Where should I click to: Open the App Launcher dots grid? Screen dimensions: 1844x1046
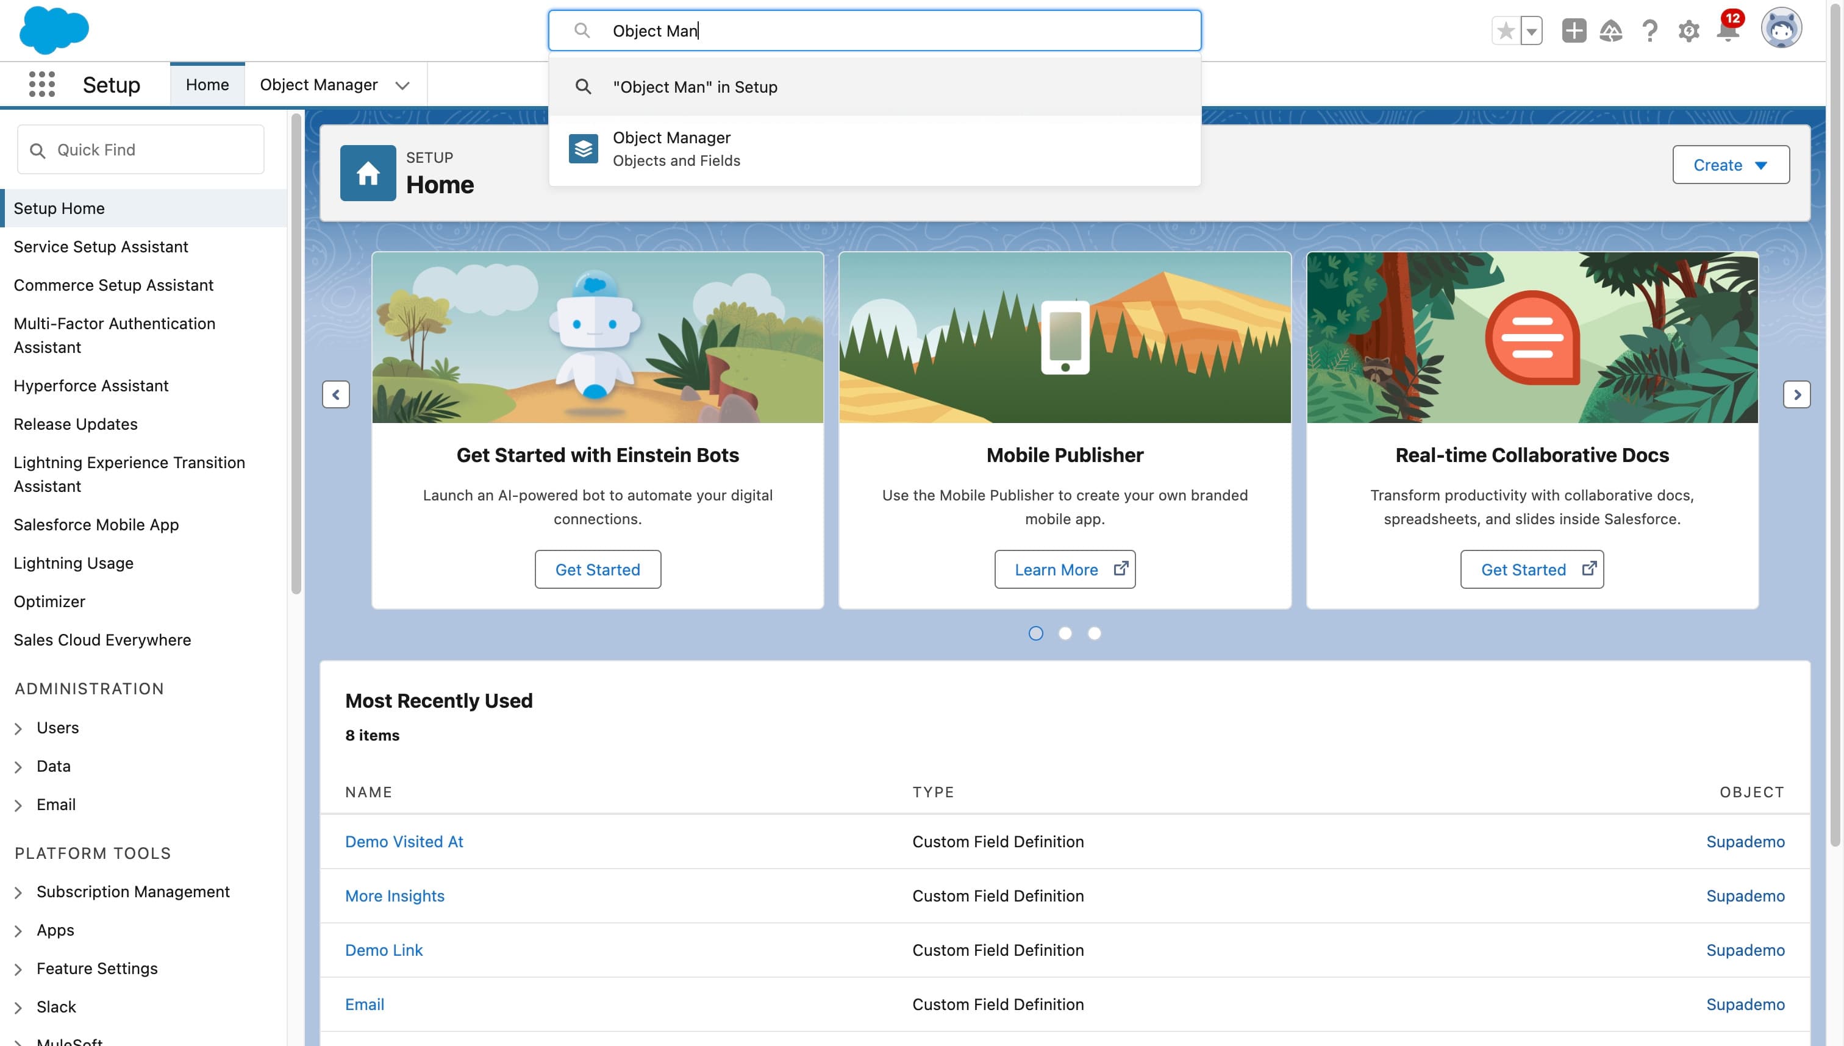(x=41, y=84)
